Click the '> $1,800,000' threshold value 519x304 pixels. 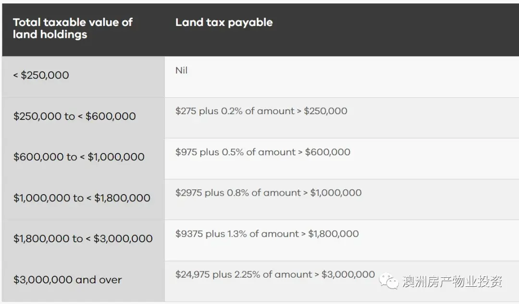330,234
